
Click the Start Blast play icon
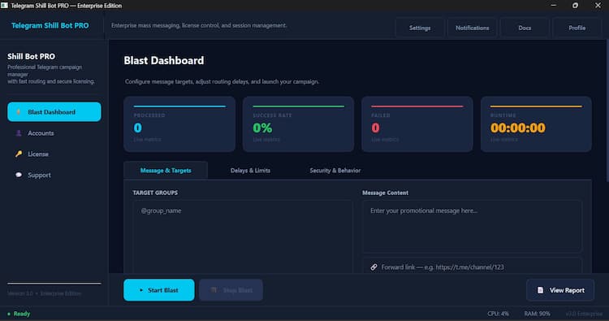coord(141,290)
